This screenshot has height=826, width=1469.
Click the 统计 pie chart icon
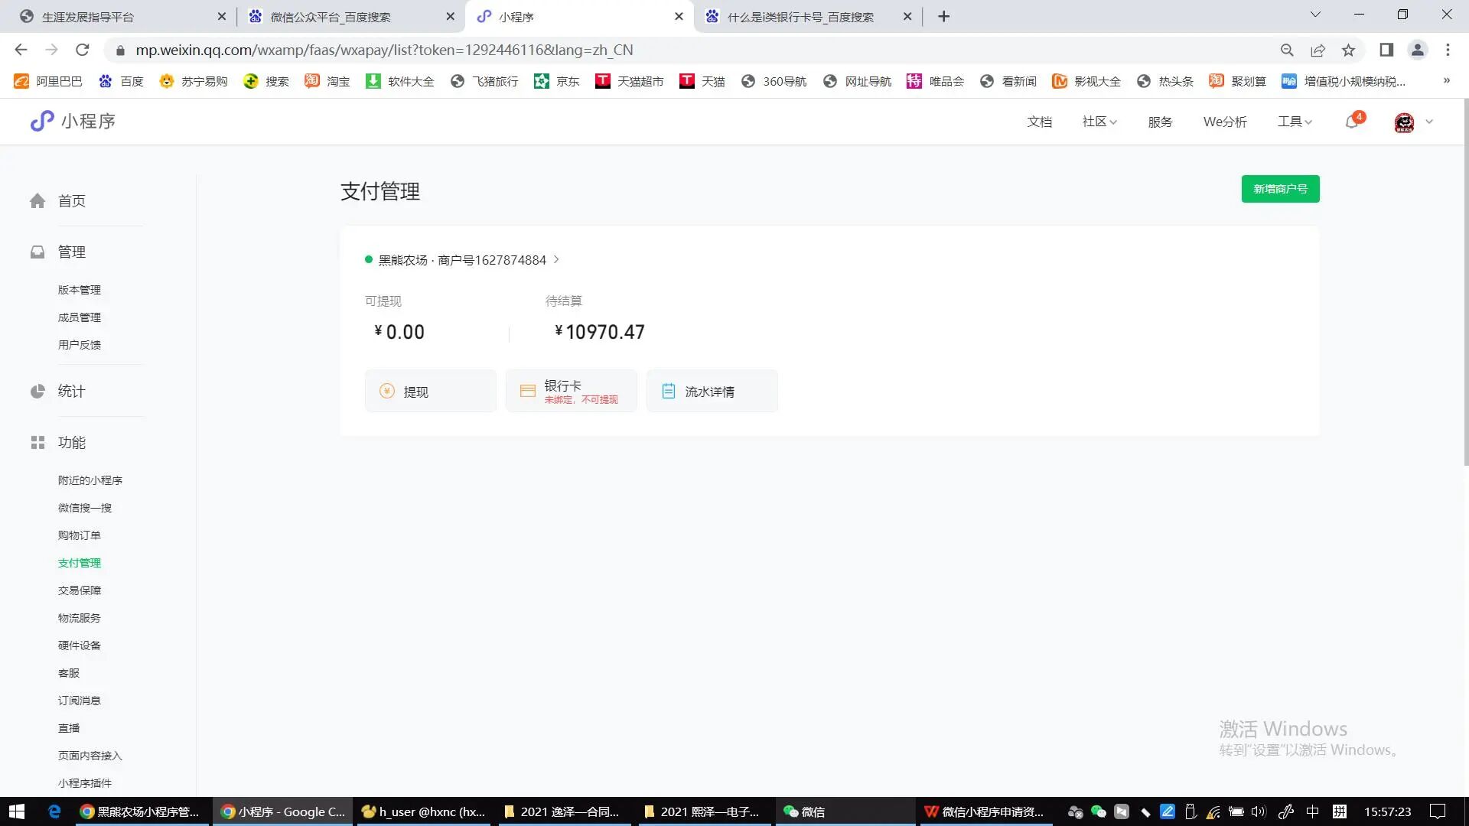tap(37, 392)
